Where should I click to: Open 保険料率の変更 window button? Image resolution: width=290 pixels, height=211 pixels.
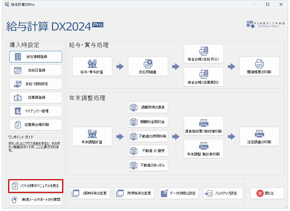[90, 193]
